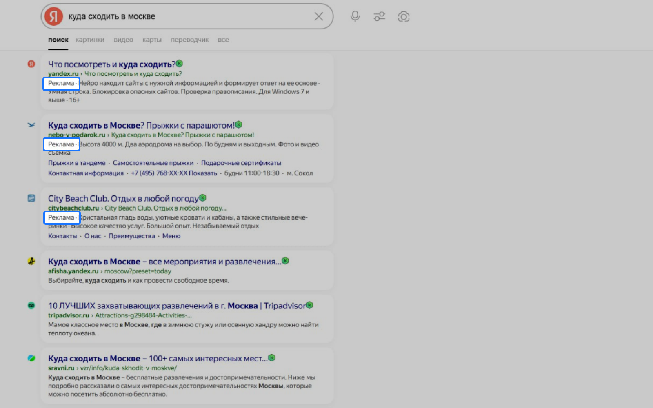Open image search camera icon
This screenshot has height=408, width=653.
pyautogui.click(x=403, y=16)
